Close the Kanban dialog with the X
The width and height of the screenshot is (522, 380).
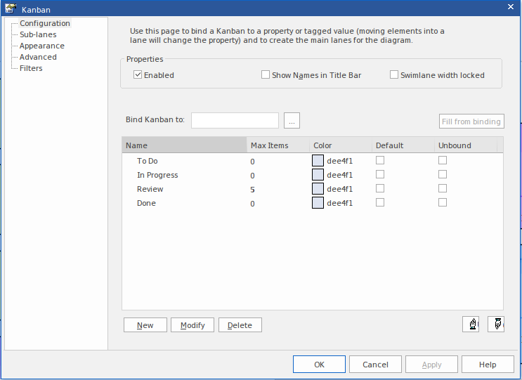pyautogui.click(x=511, y=6)
